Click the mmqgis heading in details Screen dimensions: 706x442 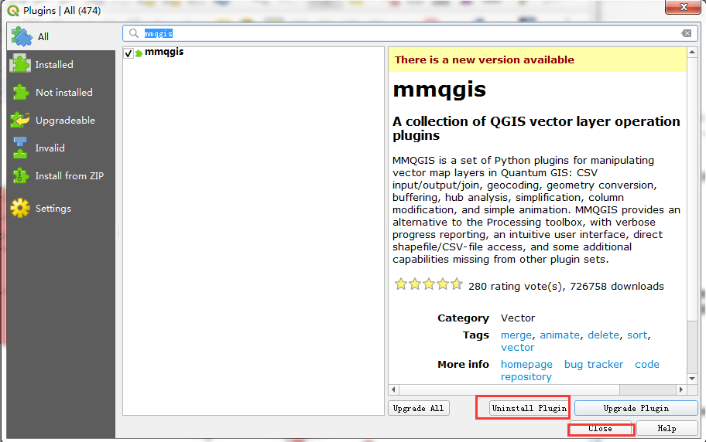439,89
